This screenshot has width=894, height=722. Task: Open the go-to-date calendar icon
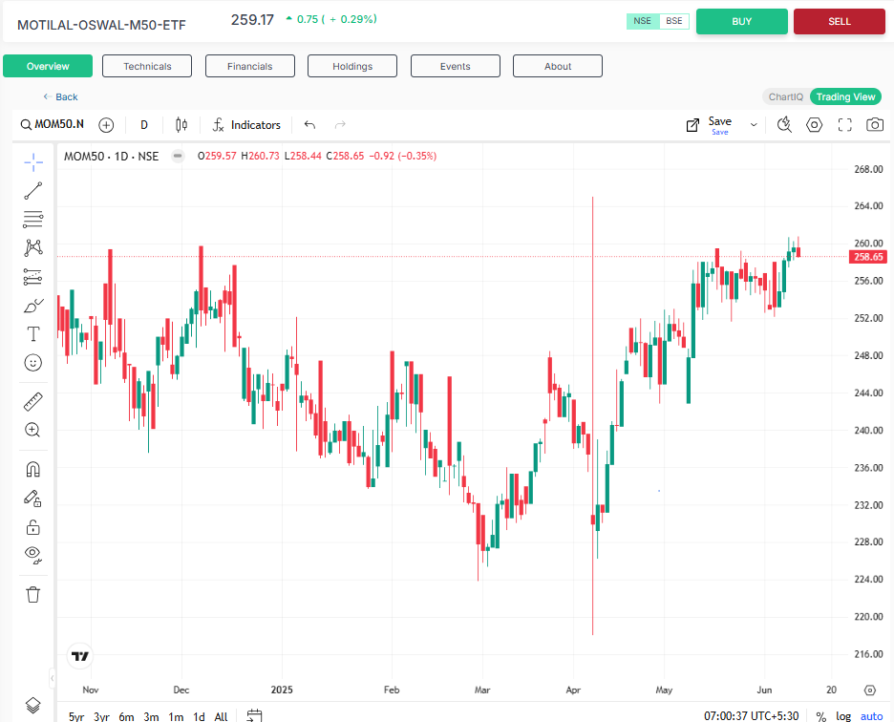[x=254, y=715]
